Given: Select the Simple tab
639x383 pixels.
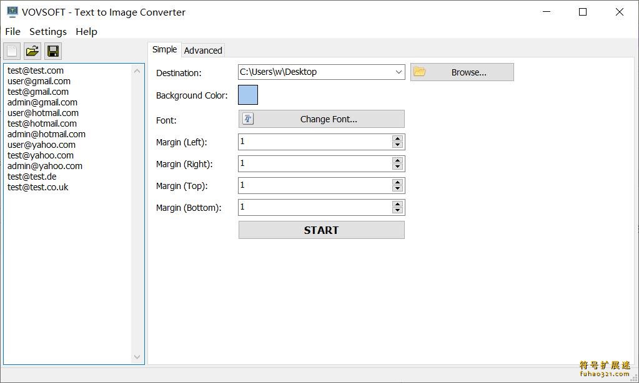Looking at the screenshot, I should click(164, 49).
